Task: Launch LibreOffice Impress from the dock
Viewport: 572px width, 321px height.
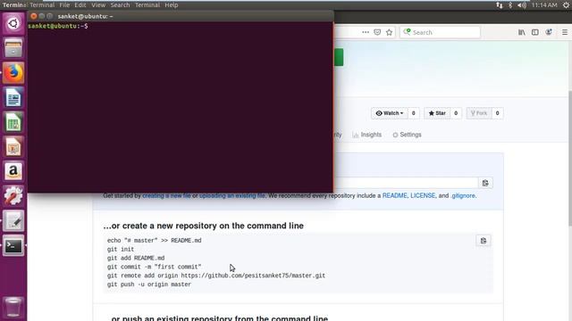Action: [13, 147]
